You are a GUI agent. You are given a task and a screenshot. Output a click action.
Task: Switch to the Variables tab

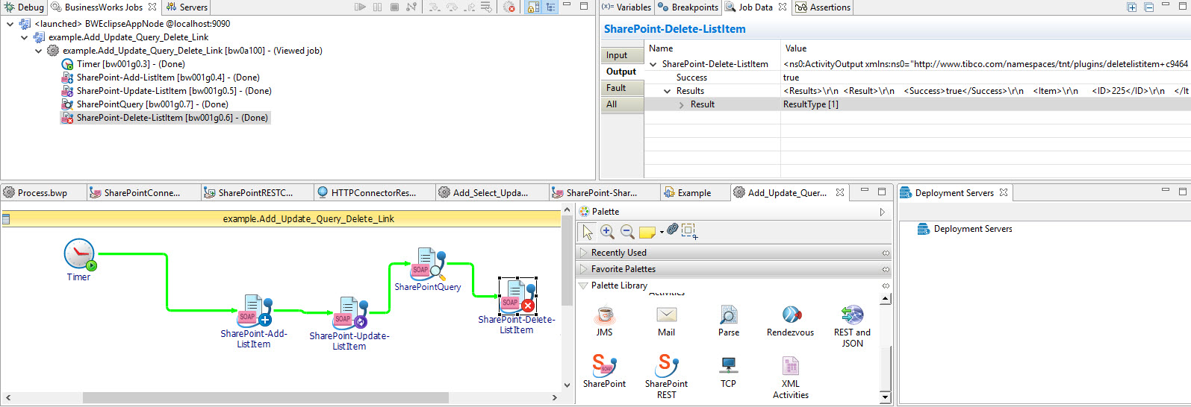626,7
